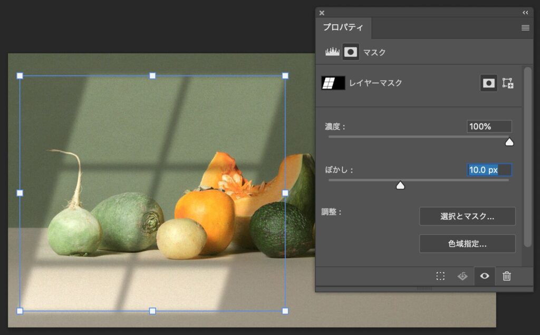Click the right-middle transform handle
Viewport: 540px width, 335px height.
(285, 193)
